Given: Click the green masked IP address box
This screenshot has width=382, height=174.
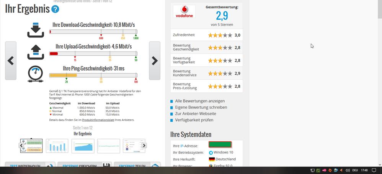Looking at the screenshot, I should [x=220, y=144].
